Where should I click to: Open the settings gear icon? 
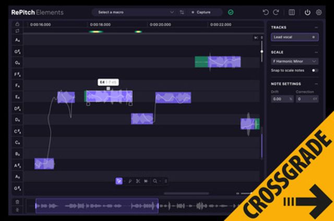point(319,12)
